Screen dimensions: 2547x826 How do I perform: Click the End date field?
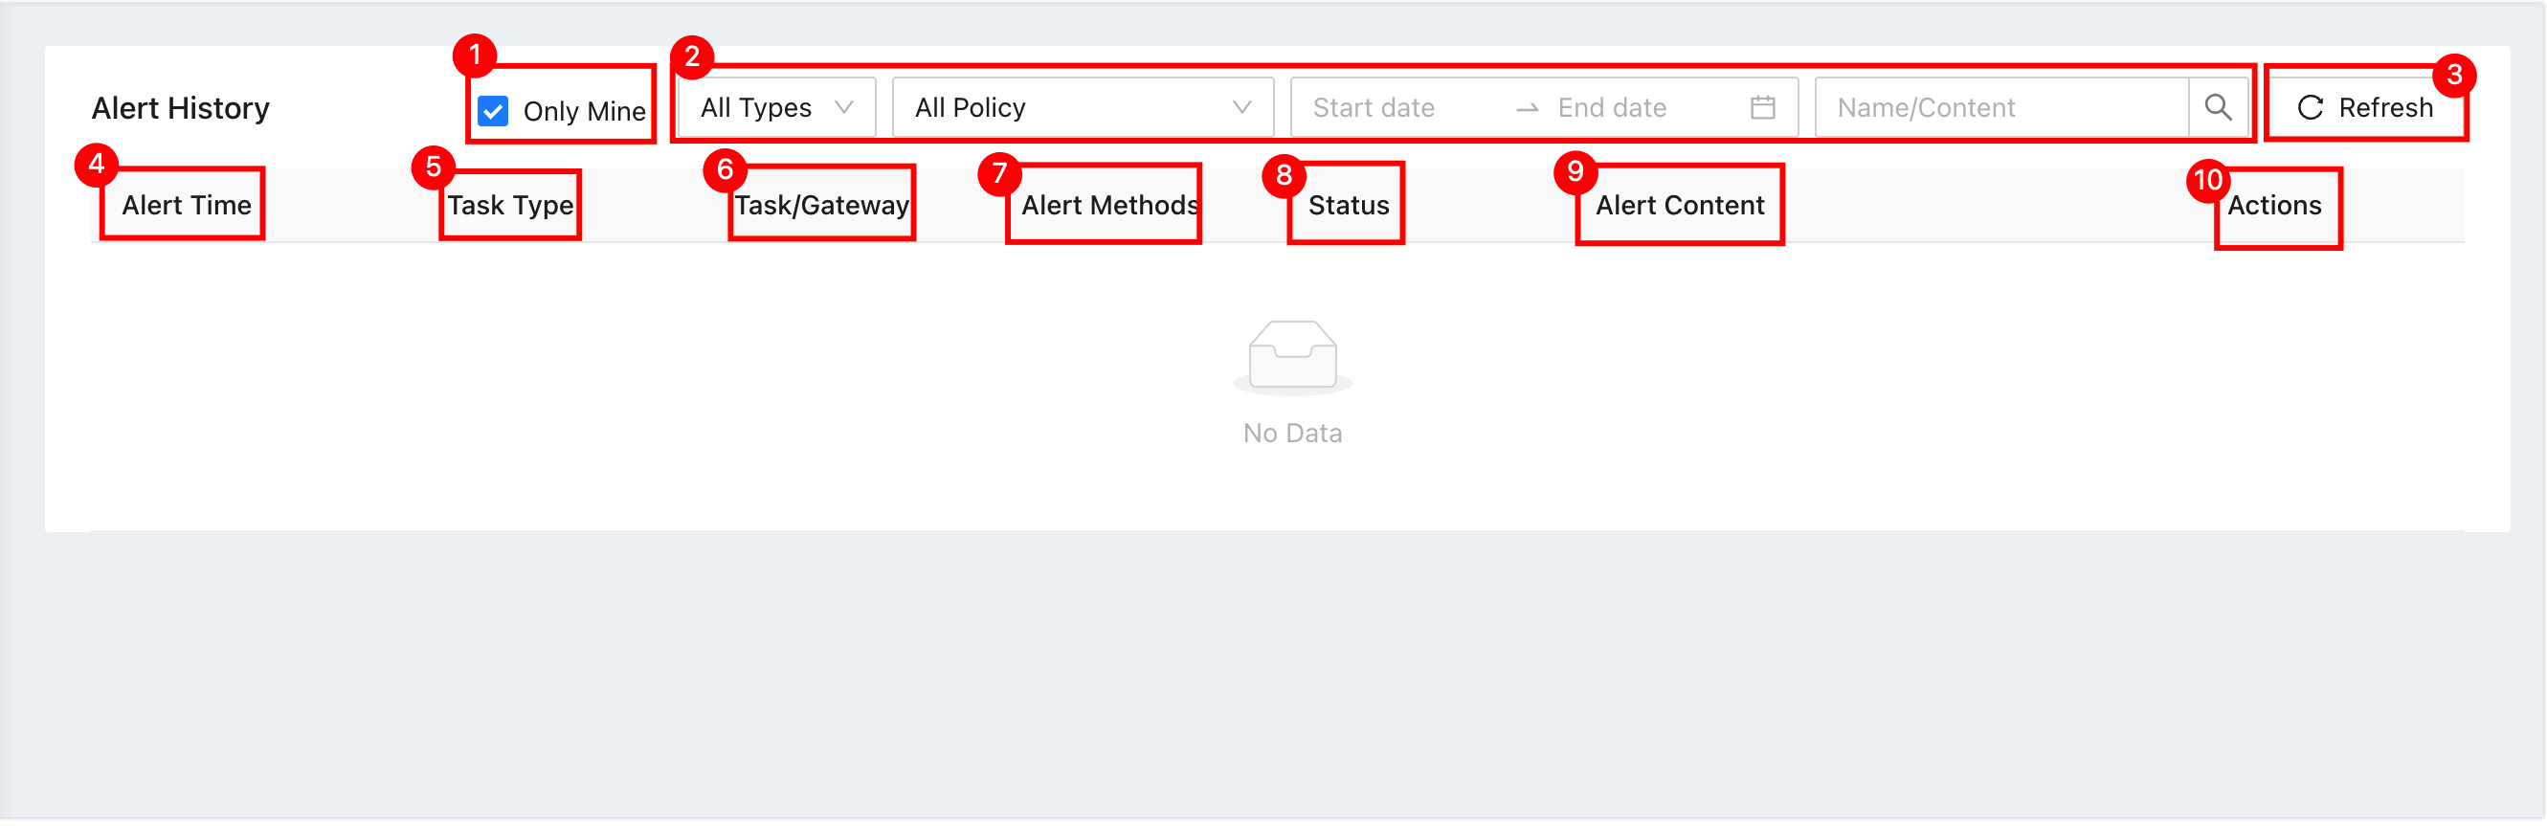(1642, 107)
